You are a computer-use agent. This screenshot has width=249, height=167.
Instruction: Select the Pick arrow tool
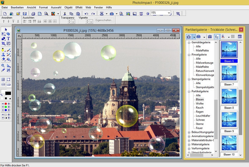6,29
